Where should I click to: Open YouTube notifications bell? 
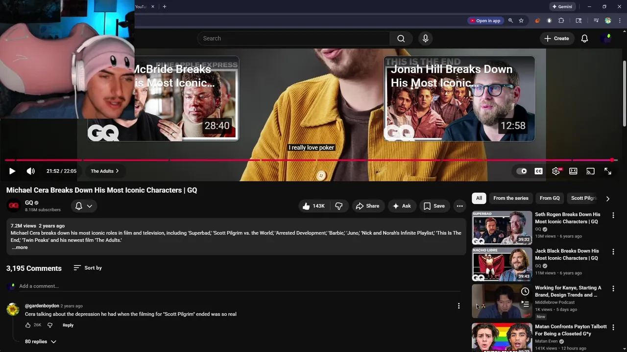click(584, 39)
